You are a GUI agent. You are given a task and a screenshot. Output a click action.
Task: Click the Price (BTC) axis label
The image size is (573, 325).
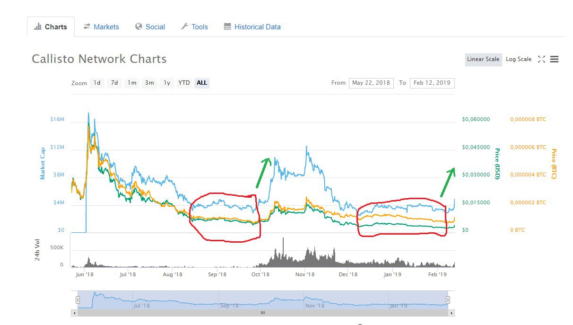pos(554,164)
